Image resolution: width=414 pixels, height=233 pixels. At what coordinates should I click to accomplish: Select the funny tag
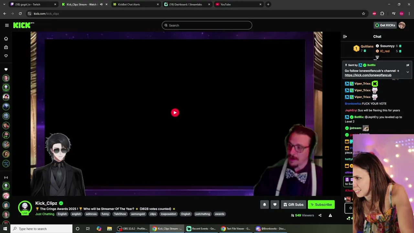pyautogui.click(x=105, y=214)
